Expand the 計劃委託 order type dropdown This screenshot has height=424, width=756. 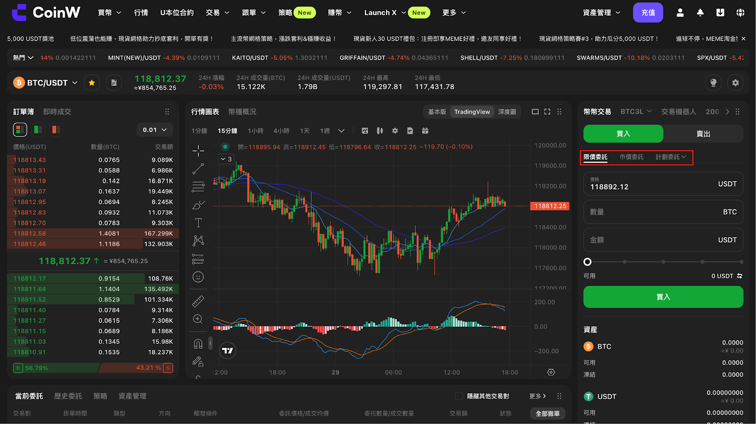point(671,157)
